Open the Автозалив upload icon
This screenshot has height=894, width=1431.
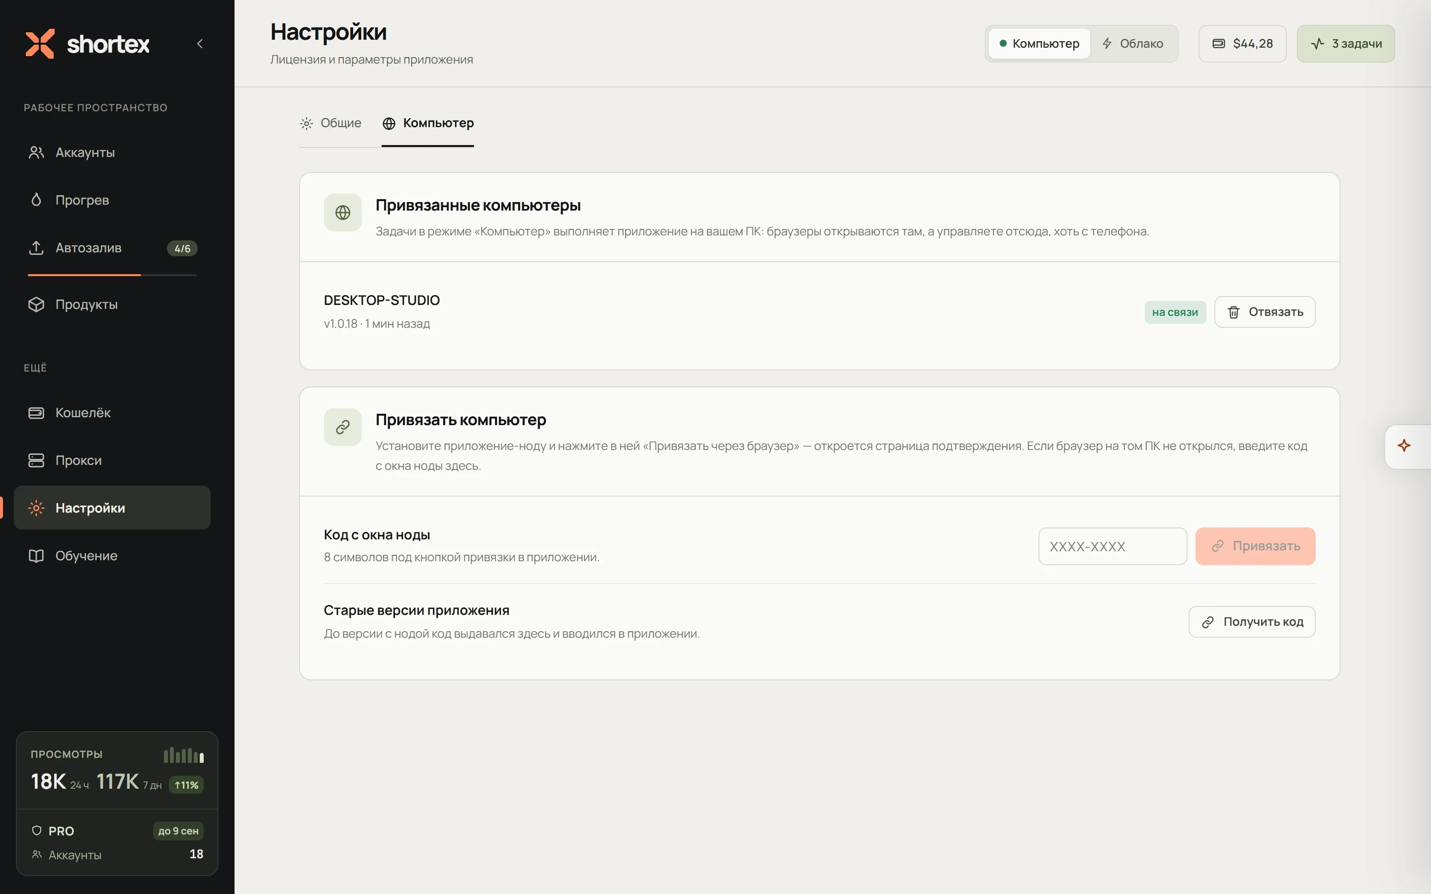(x=36, y=248)
